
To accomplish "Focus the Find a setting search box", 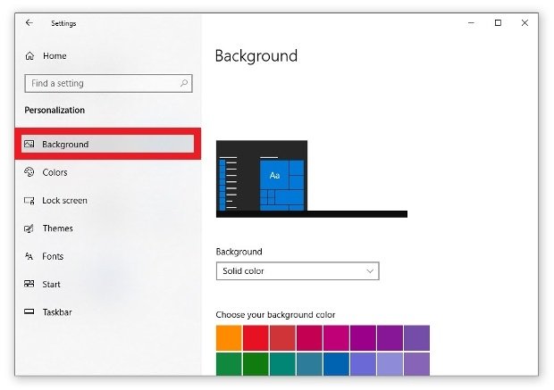I will [x=108, y=83].
